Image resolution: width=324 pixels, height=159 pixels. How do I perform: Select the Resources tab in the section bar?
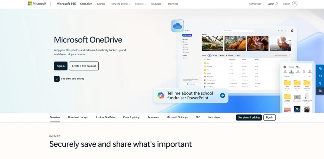[x=153, y=117]
